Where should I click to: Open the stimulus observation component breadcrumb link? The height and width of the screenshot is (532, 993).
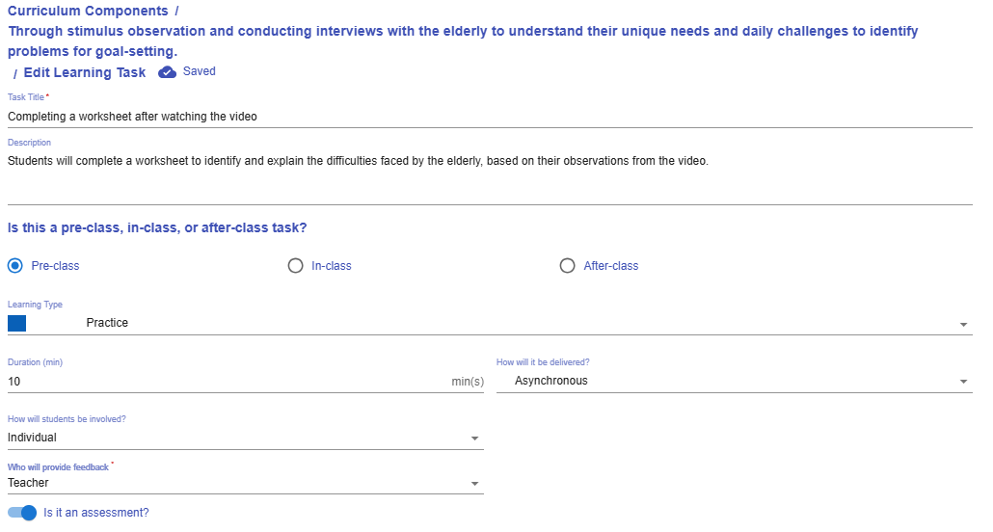click(462, 32)
